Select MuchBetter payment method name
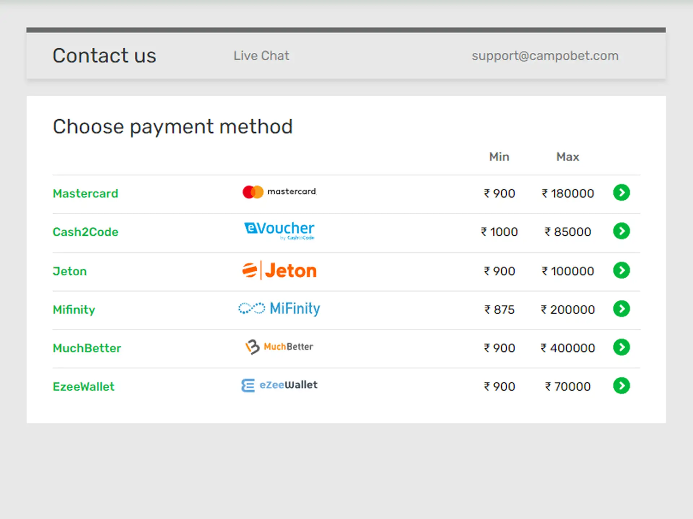693x519 pixels. 87,348
